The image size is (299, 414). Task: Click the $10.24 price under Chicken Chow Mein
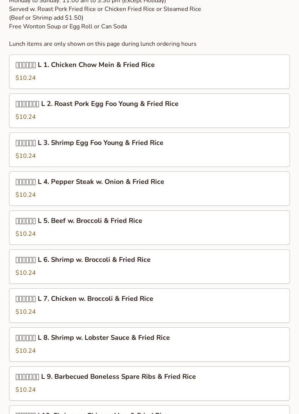pyautogui.click(x=26, y=78)
